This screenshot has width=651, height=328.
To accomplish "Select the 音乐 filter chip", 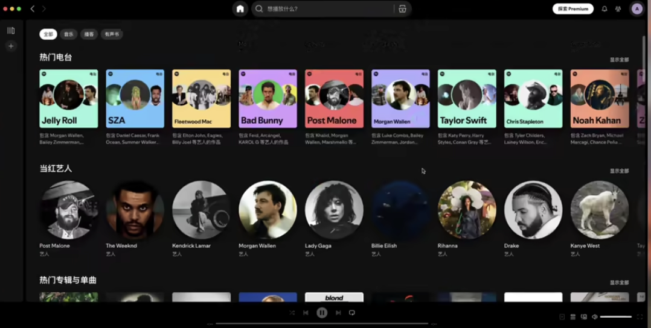I will (68, 34).
